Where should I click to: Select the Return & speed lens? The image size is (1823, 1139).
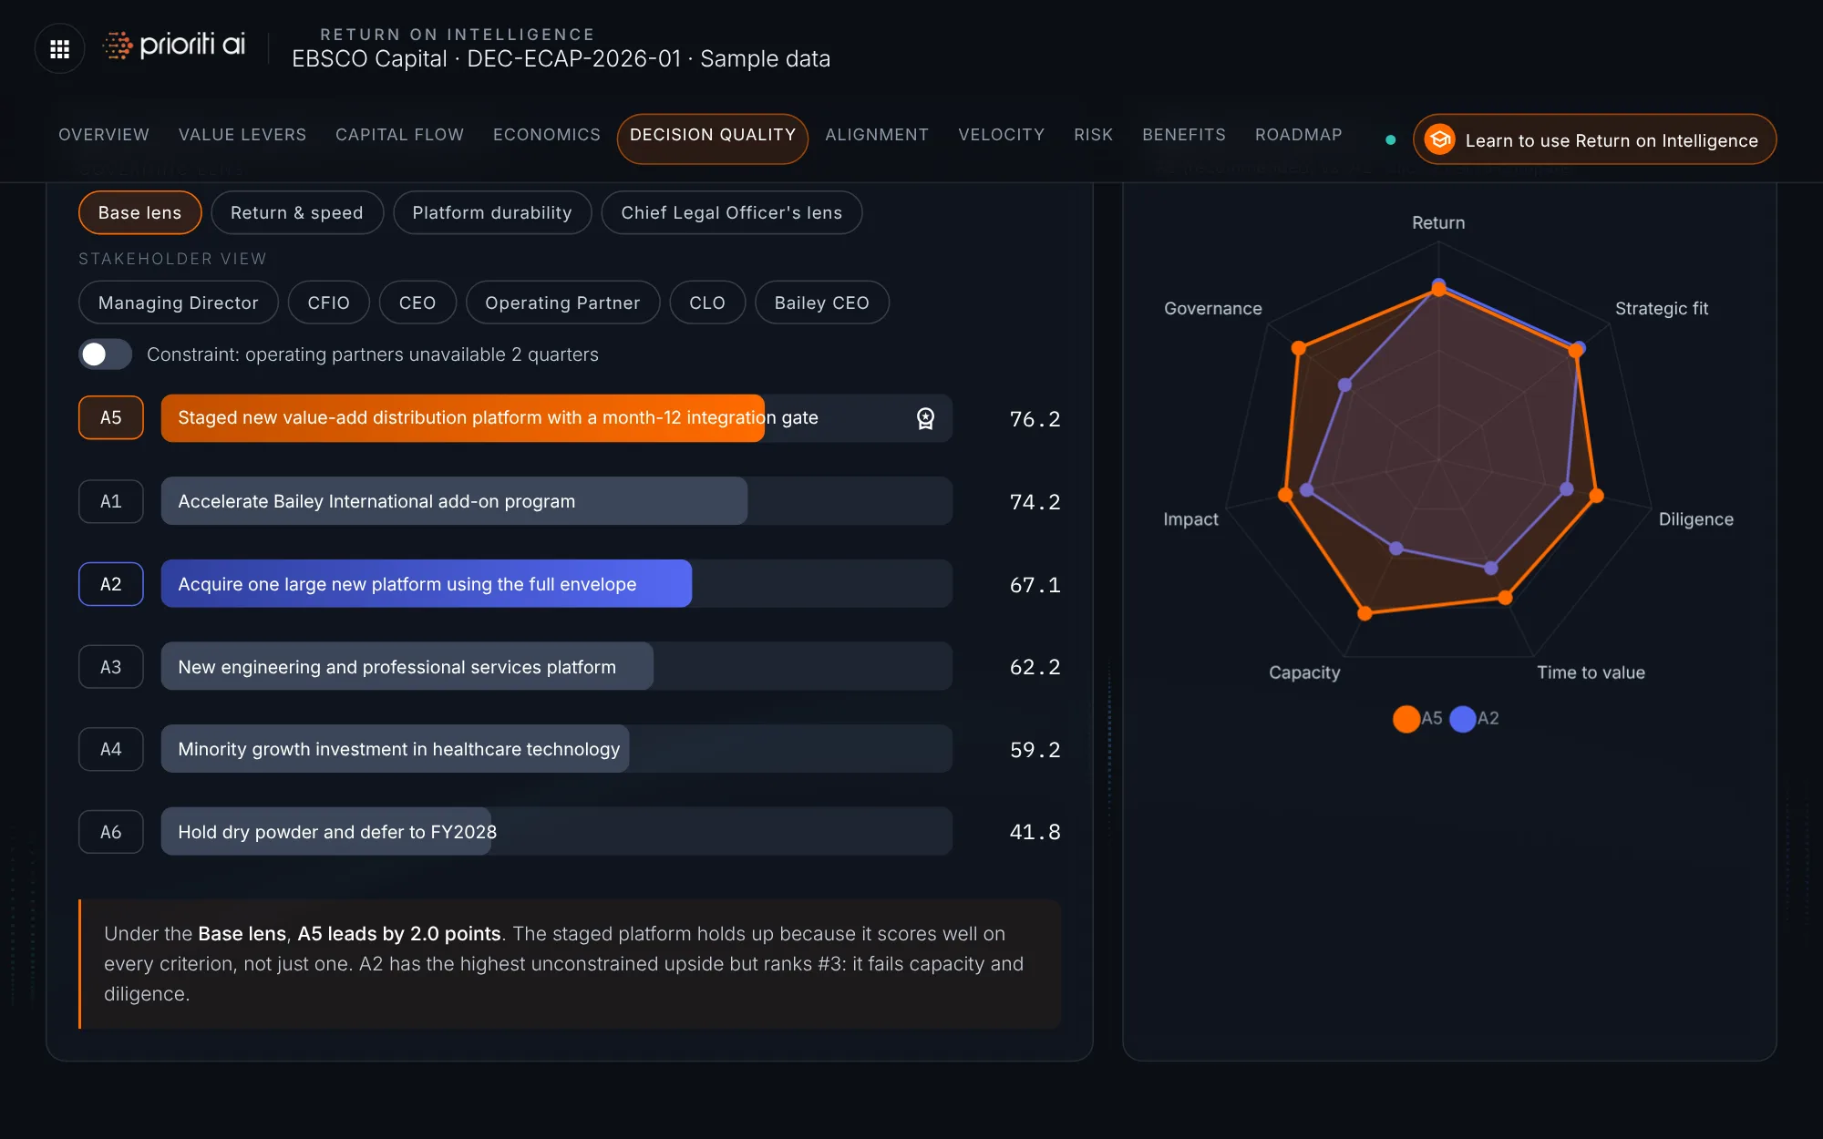(297, 212)
